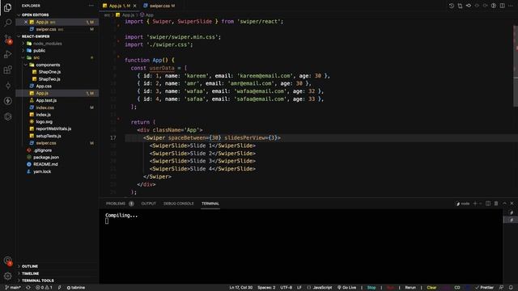Close the bottom panel
518x291 pixels.
(x=512, y=204)
